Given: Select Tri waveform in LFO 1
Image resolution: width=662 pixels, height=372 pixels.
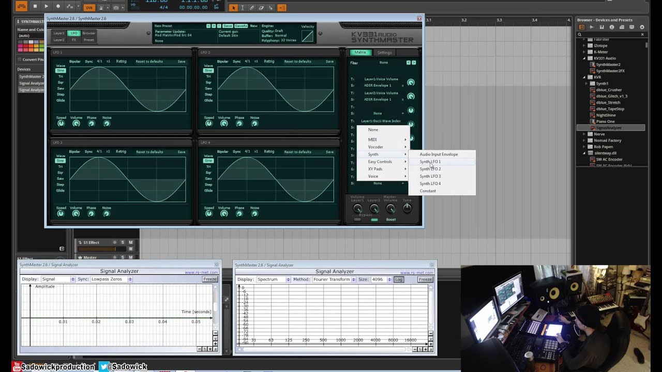Looking at the screenshot, I should click(61, 76).
